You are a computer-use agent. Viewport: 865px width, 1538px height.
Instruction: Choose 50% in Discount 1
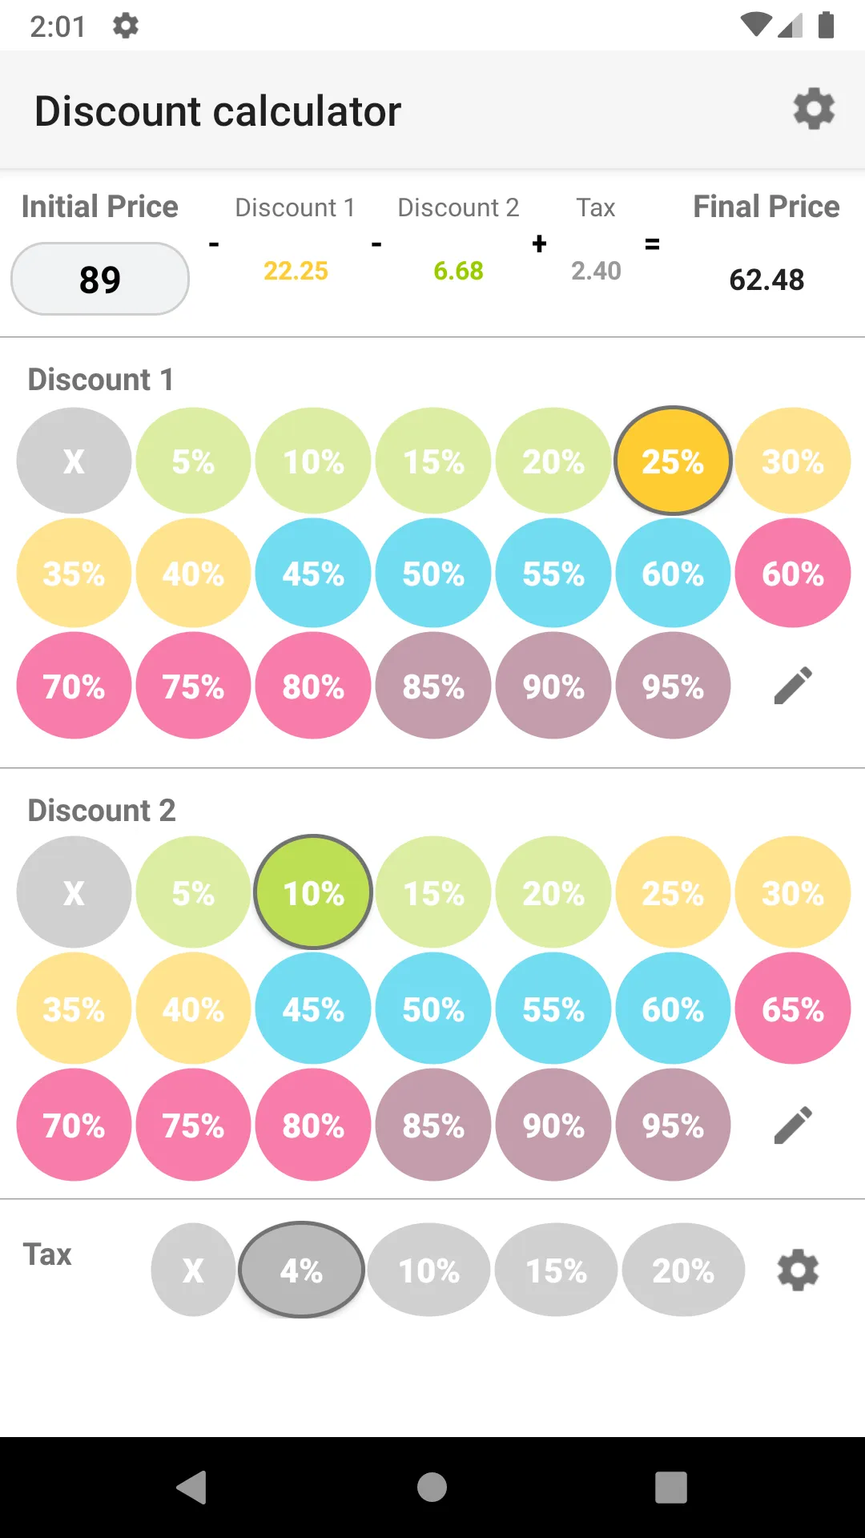[x=433, y=573]
